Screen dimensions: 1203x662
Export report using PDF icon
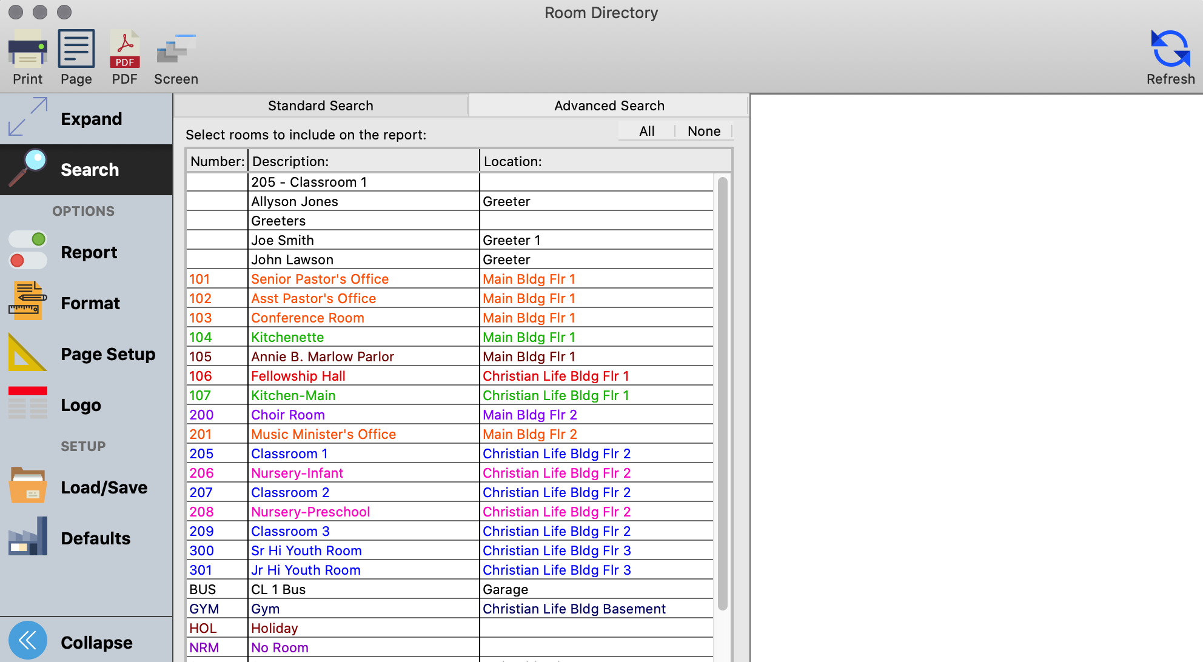[x=124, y=58]
